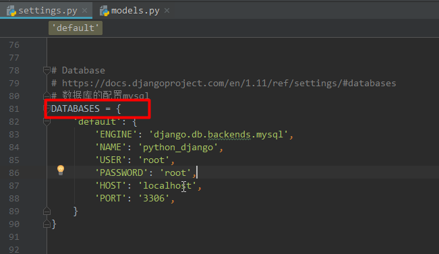Viewport: 439px width, 254px height.
Task: Close the models.py tab
Action: (167, 11)
